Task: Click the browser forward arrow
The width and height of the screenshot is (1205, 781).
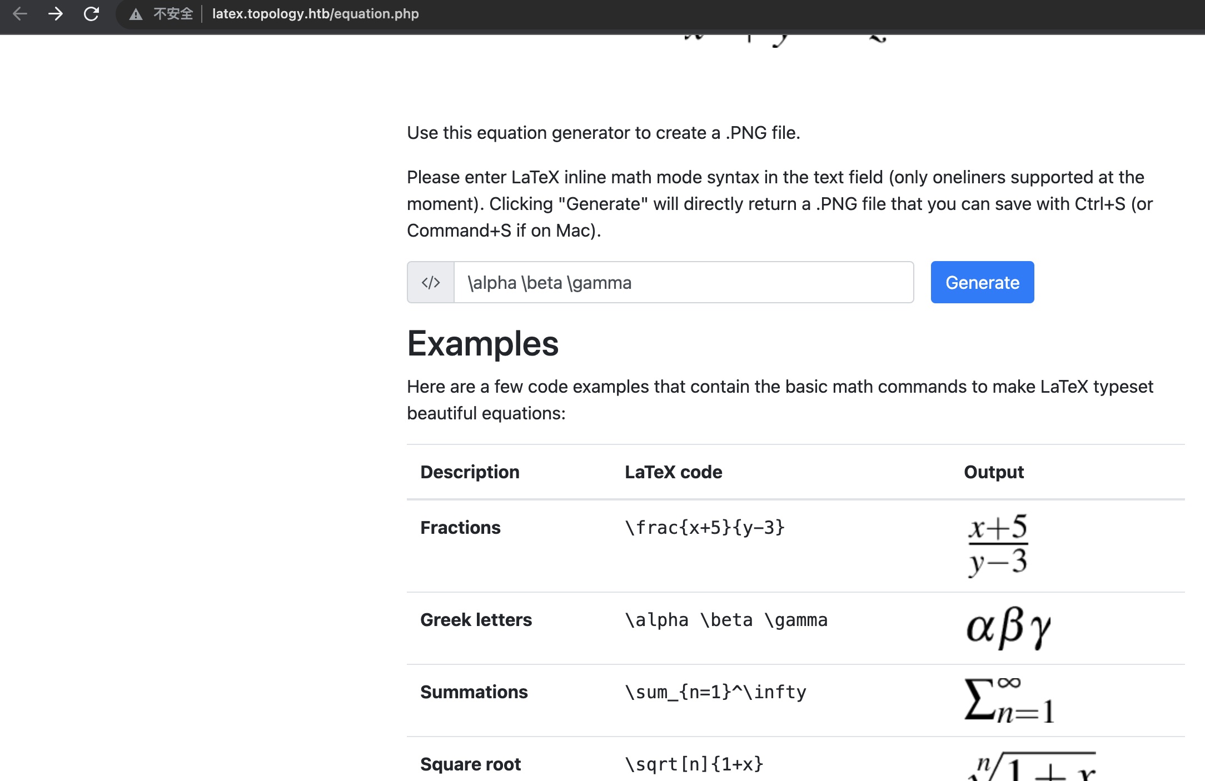Action: pos(56,14)
